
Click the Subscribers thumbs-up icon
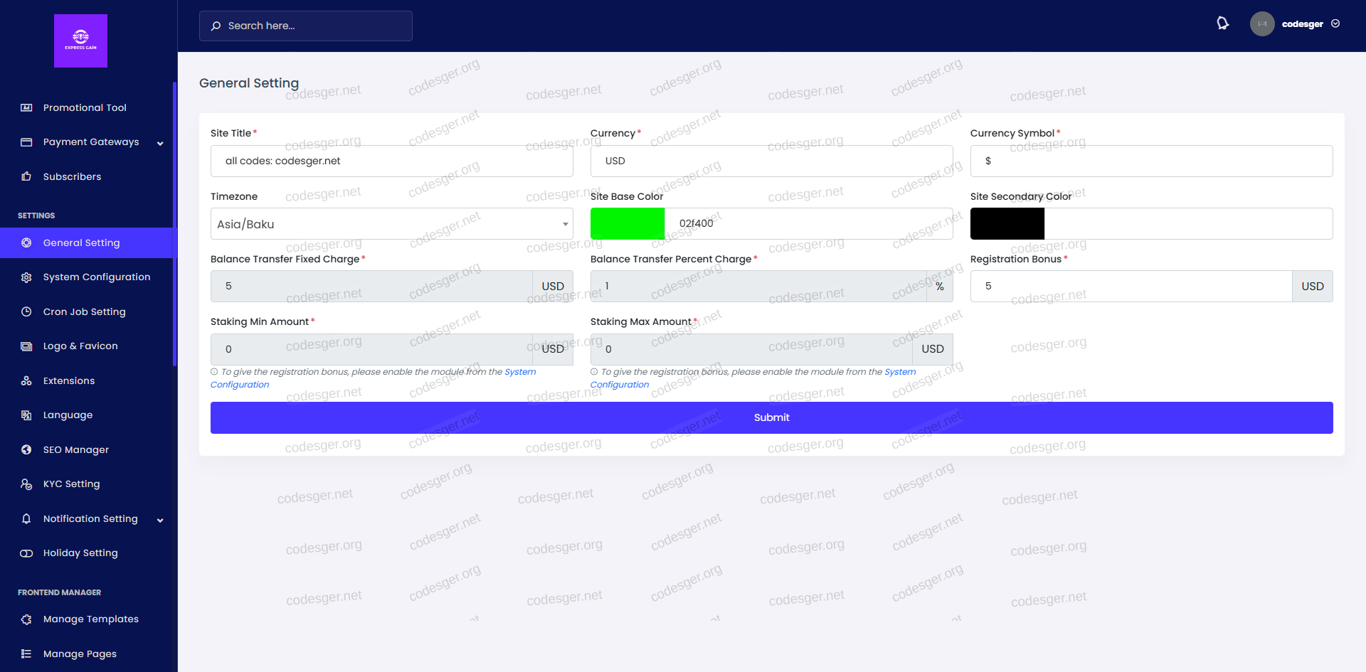[26, 176]
